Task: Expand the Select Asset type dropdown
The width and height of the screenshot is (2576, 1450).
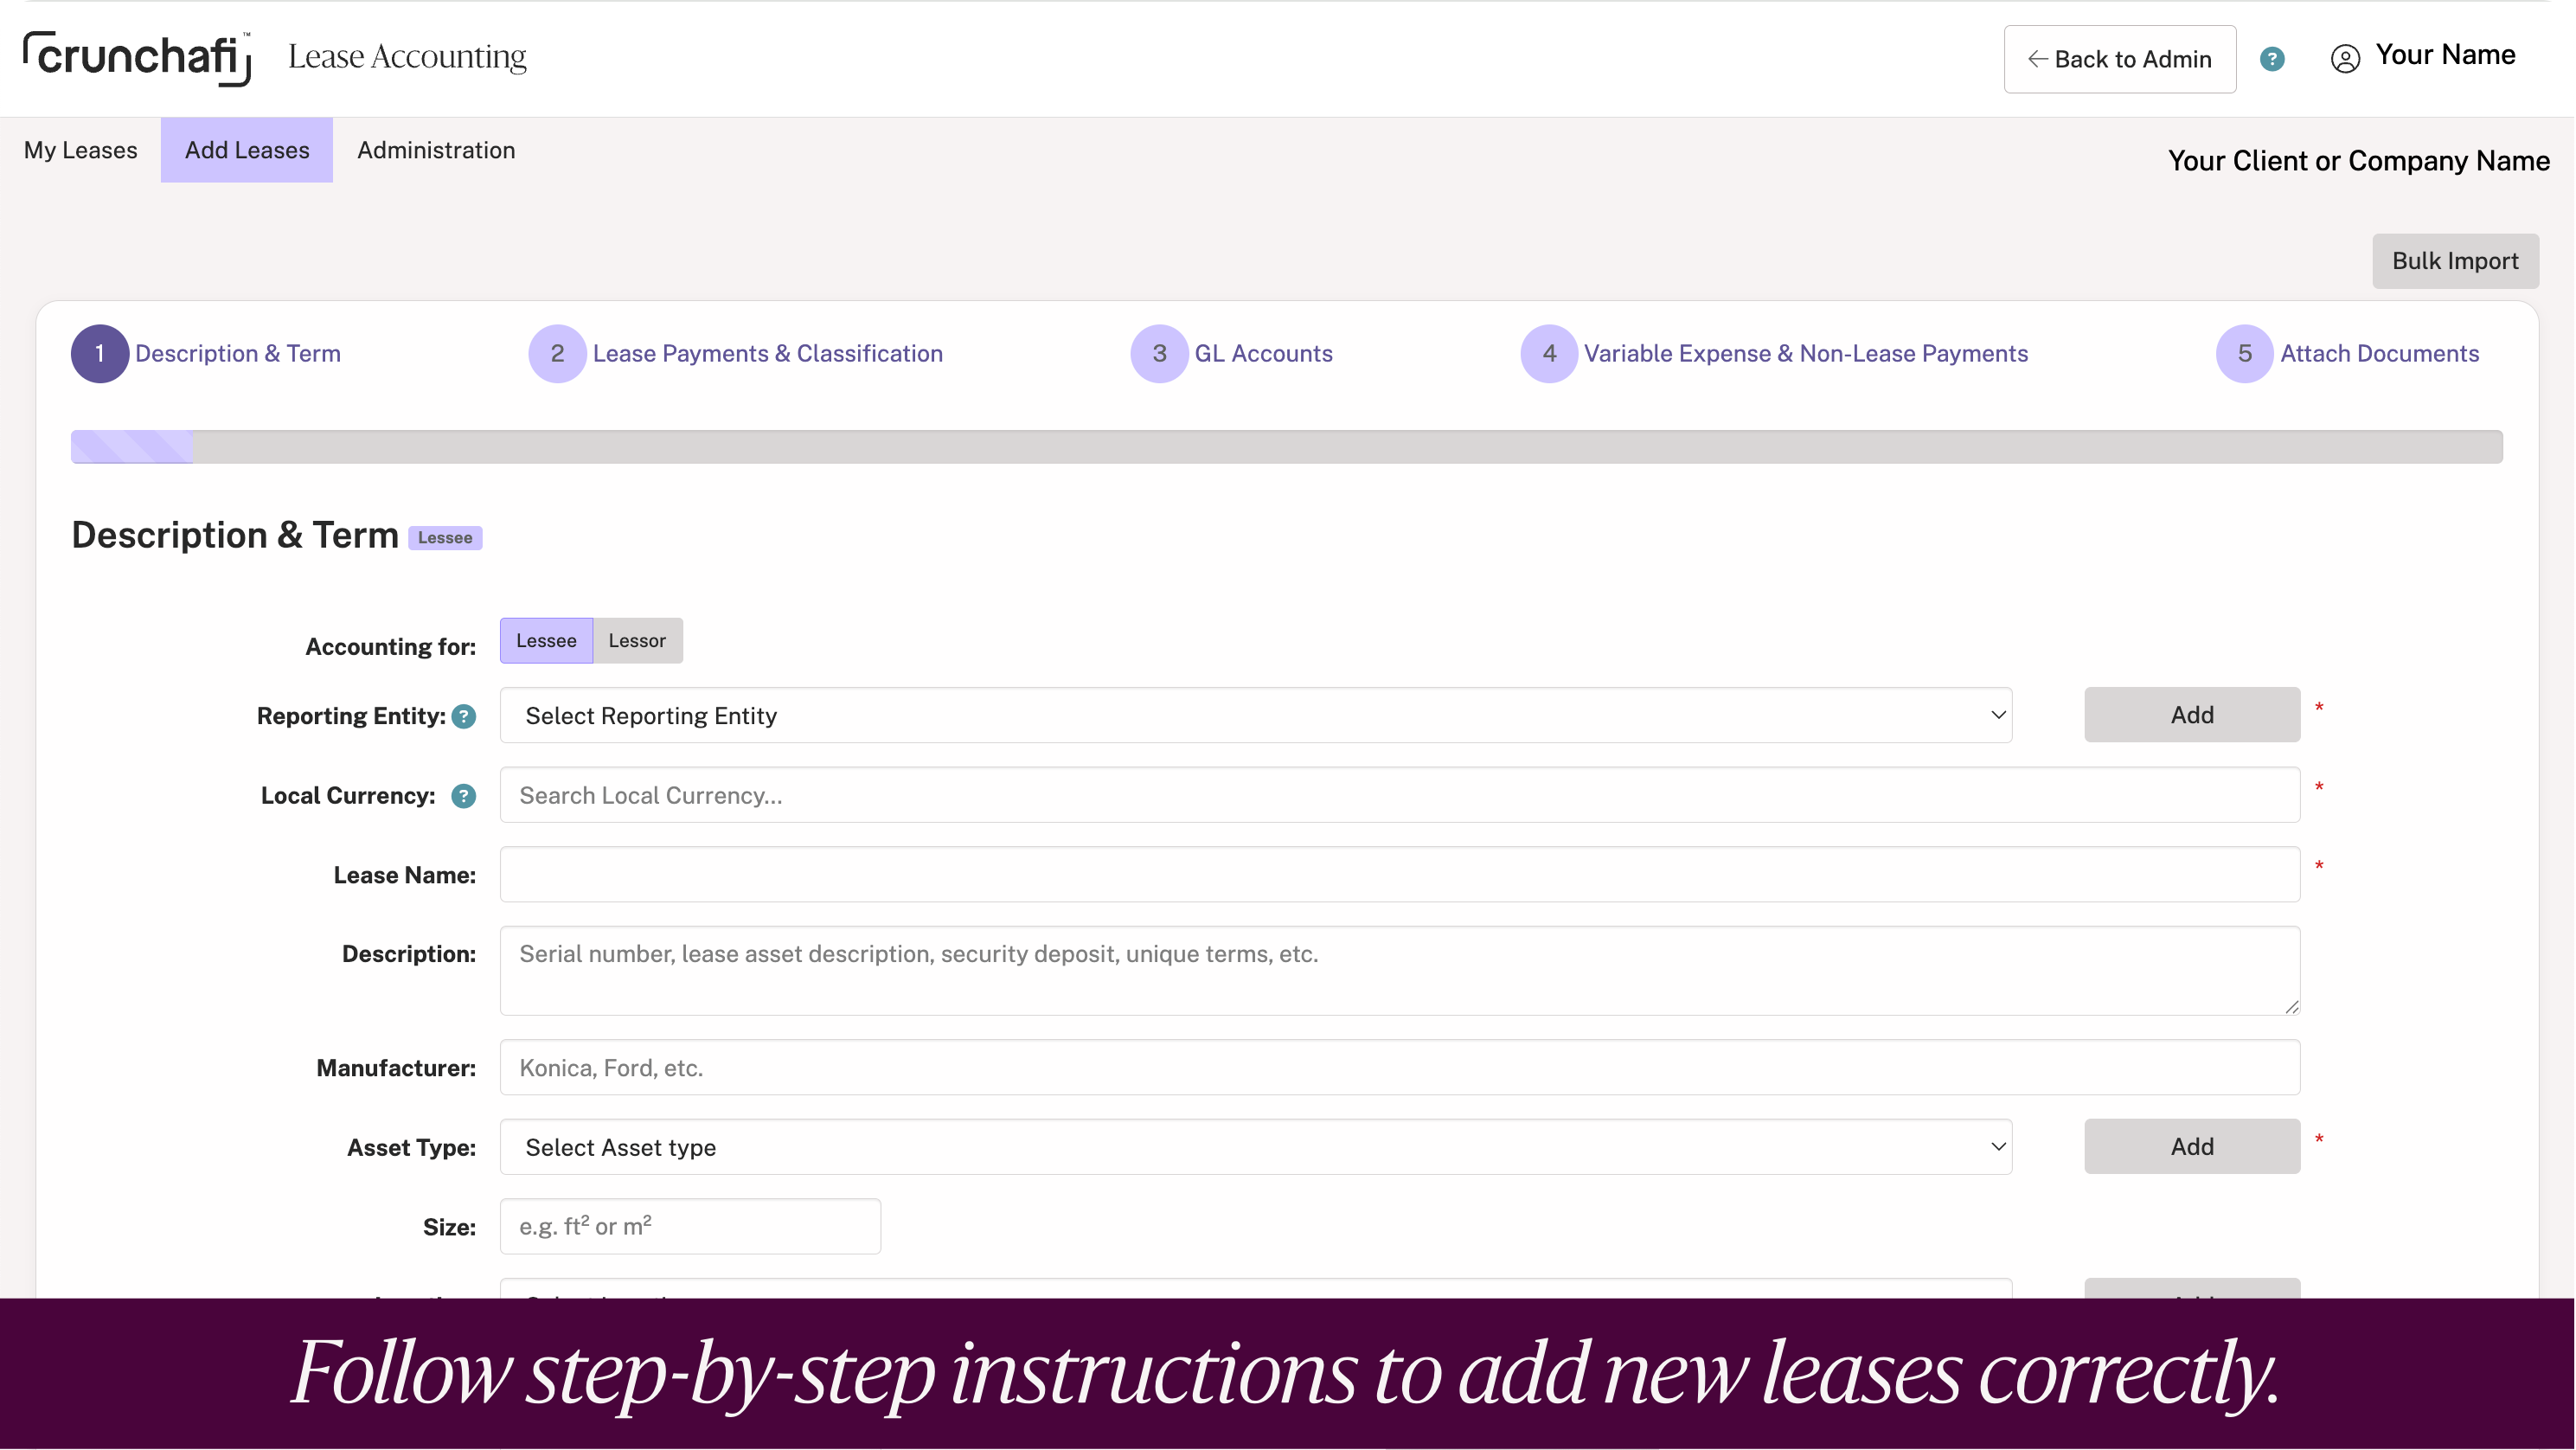Action: (1255, 1147)
